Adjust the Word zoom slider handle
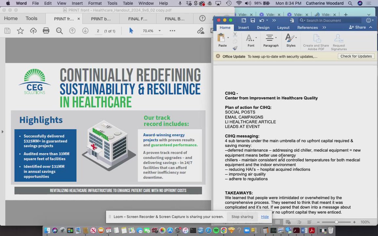Viewport: 378px width, 236px height. coord(336,222)
